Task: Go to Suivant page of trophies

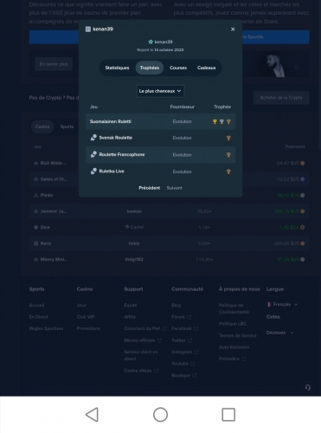Action: pos(175,188)
